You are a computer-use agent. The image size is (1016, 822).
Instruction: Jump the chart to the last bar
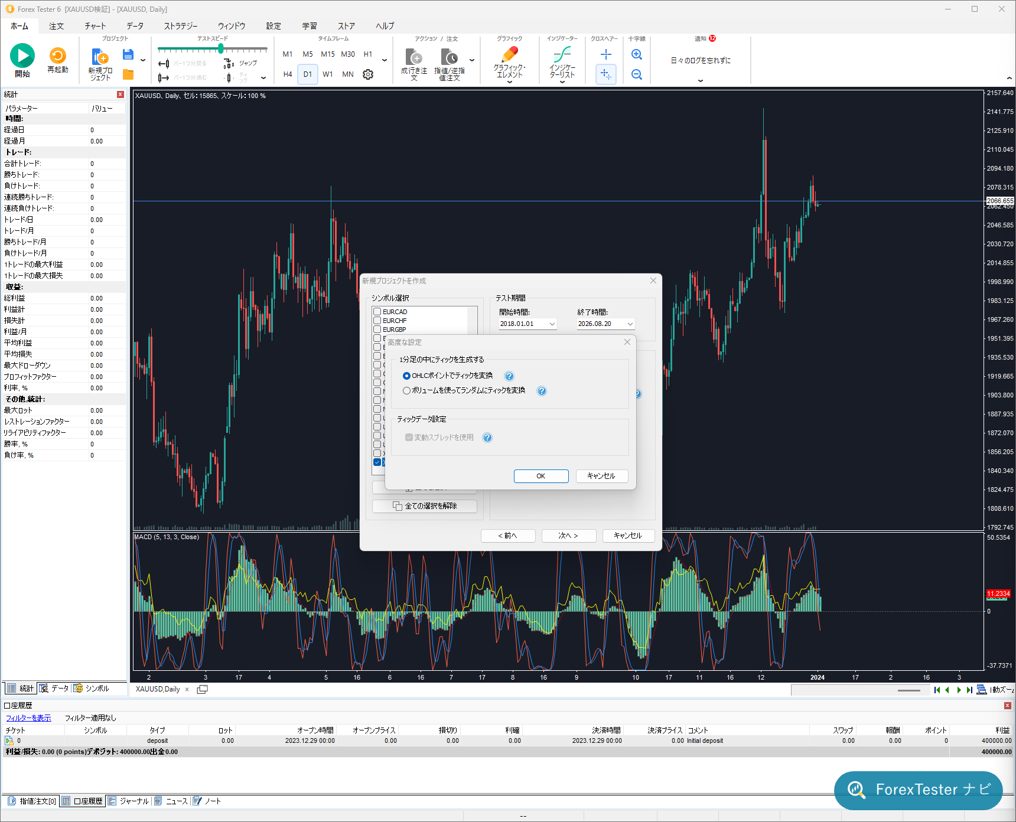pos(969,690)
